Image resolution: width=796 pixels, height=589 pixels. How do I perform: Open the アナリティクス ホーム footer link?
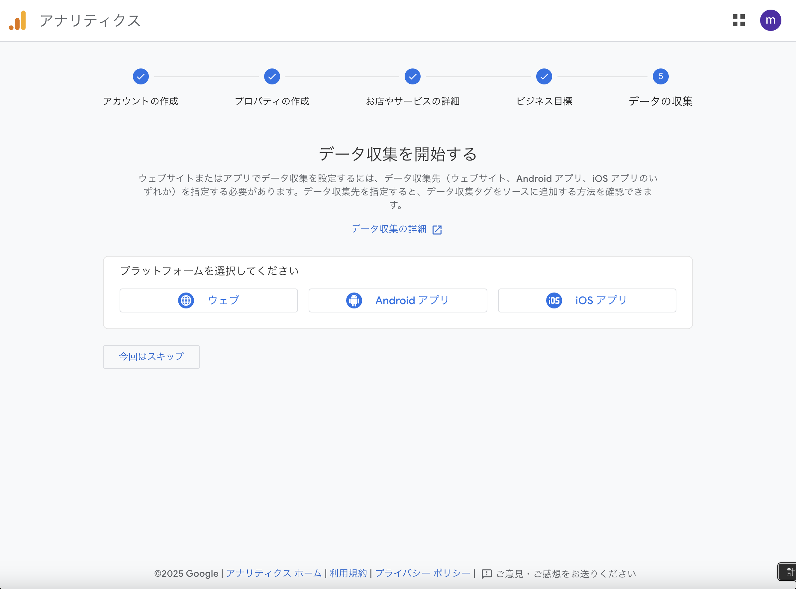coord(274,573)
